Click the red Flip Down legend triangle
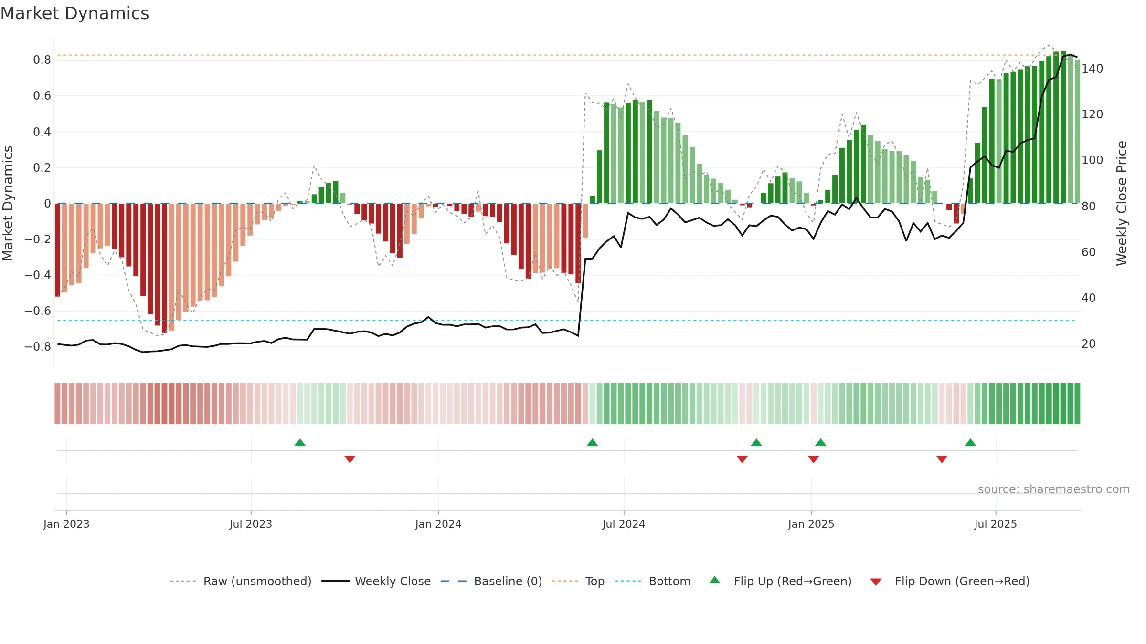1146x644 pixels. pos(876,582)
